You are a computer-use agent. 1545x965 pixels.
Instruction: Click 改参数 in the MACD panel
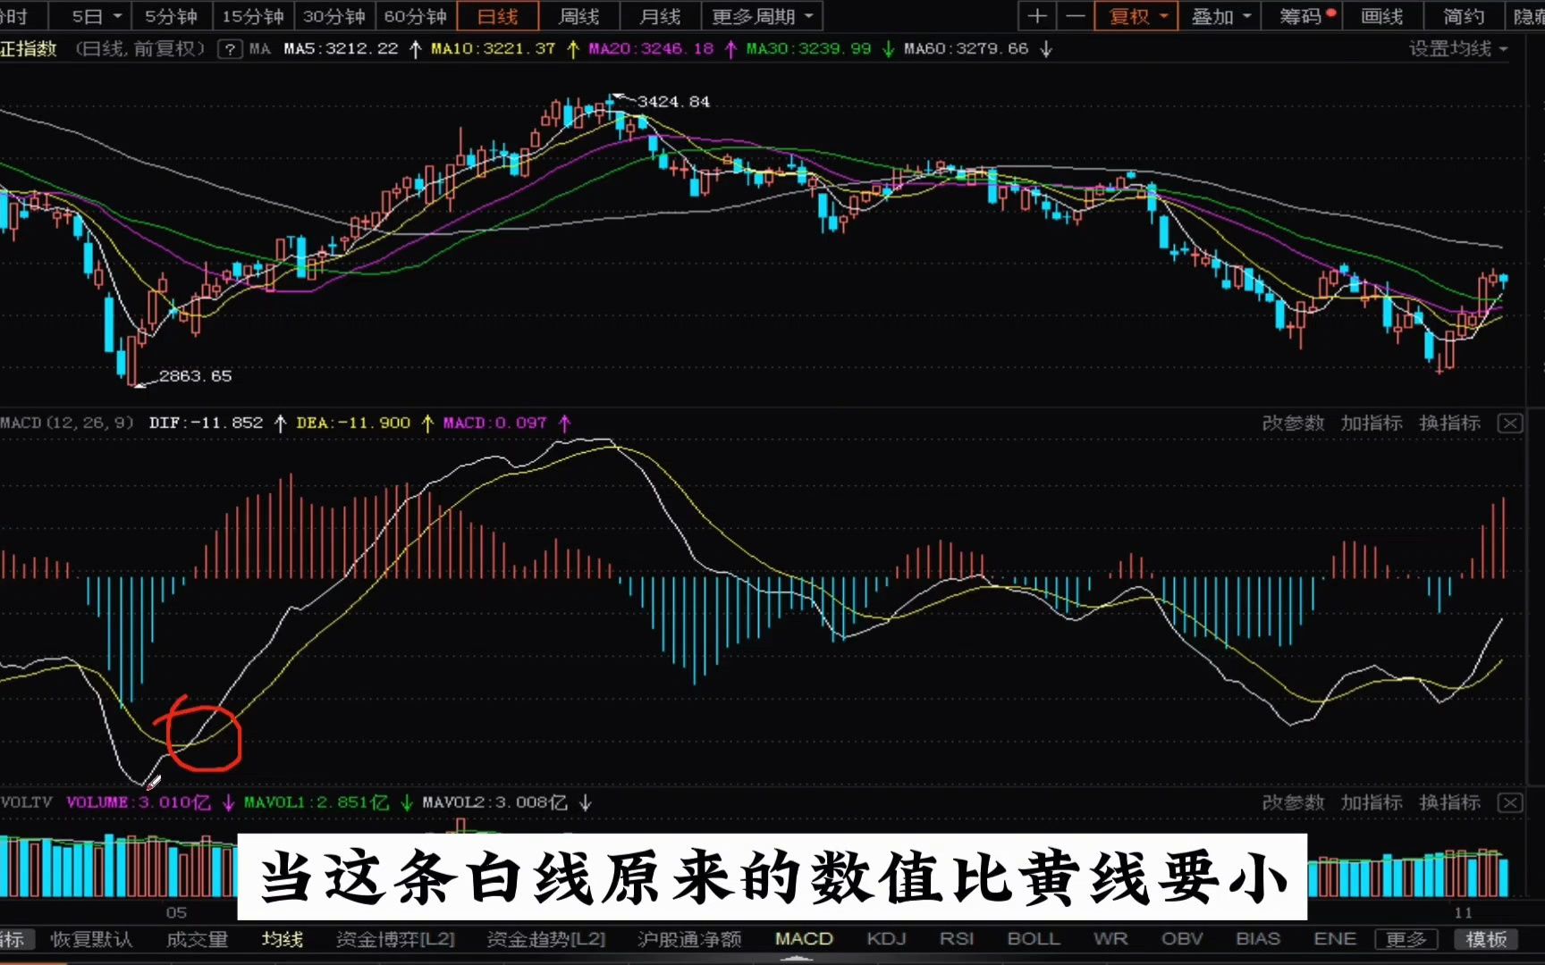pos(1293,423)
